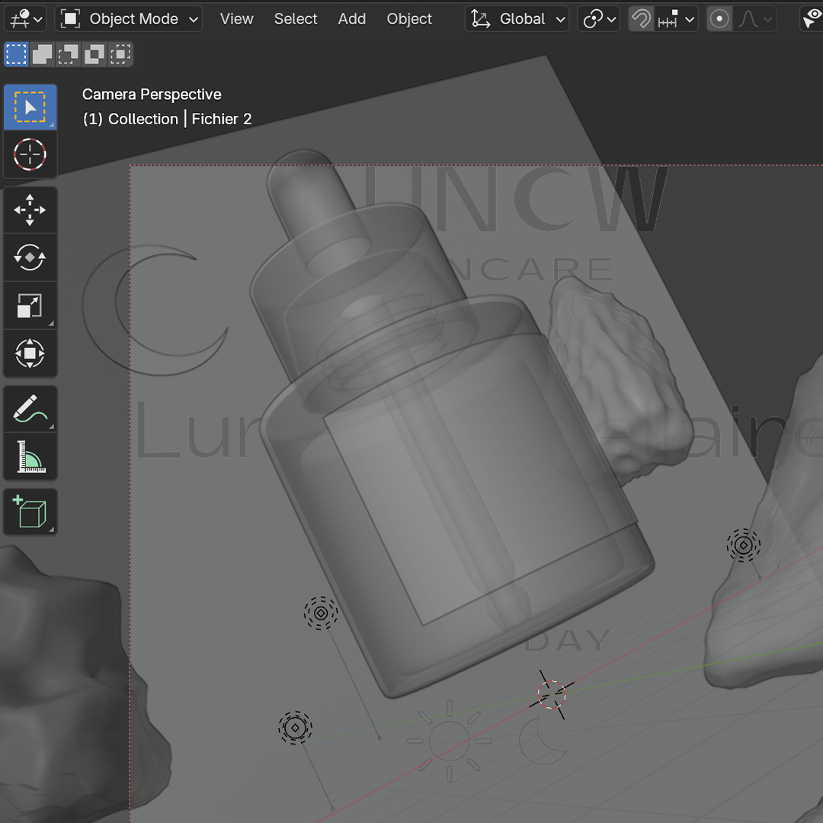Activate the Add Cube tool
823x823 pixels.
30,512
